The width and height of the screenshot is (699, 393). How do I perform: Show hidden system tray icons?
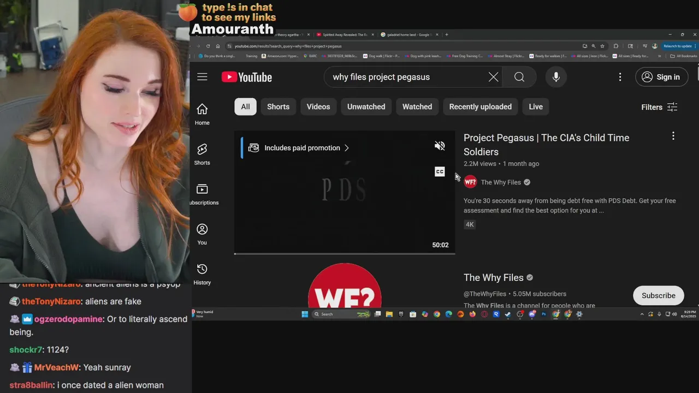click(x=642, y=314)
